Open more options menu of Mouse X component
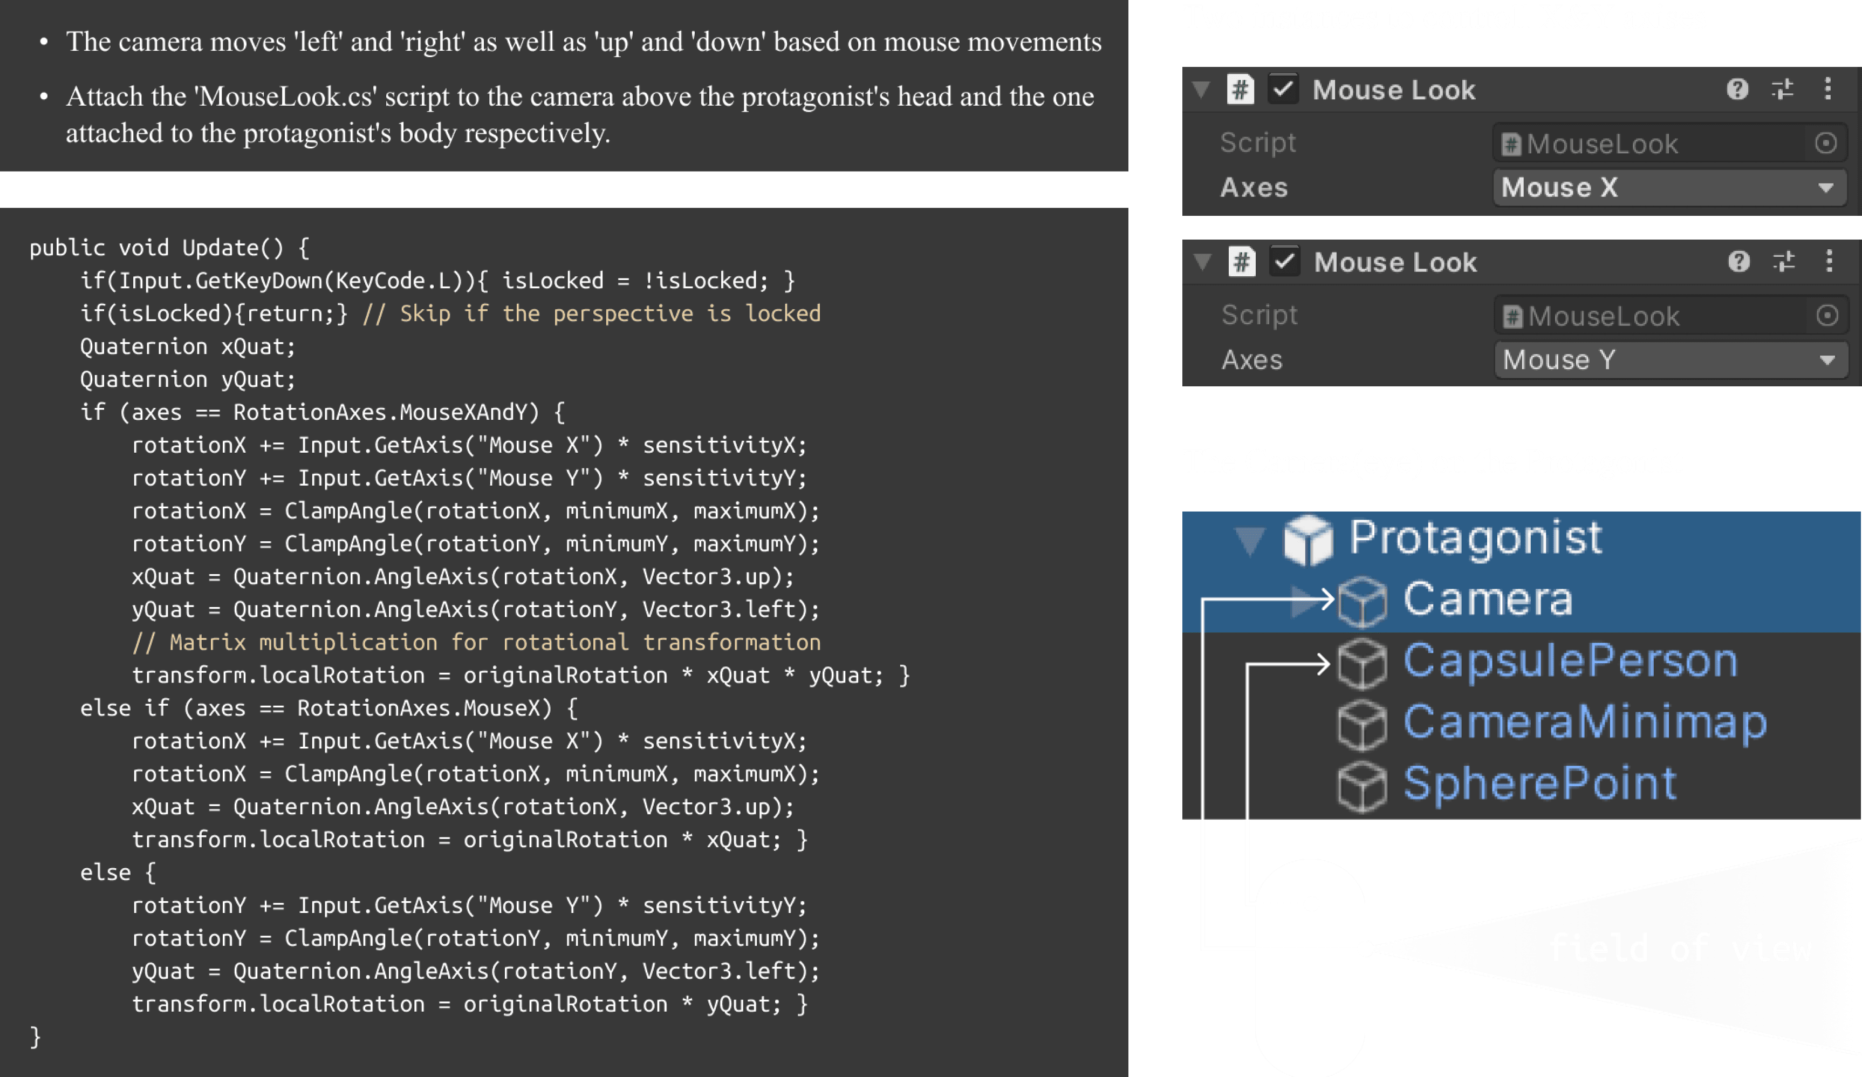This screenshot has height=1077, width=1862. [1828, 90]
